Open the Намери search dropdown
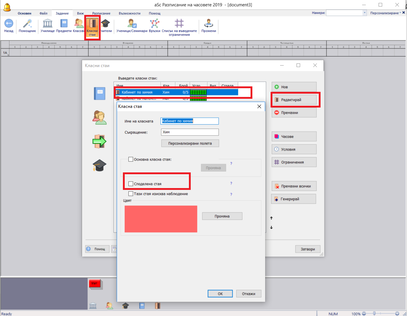 coord(364,13)
